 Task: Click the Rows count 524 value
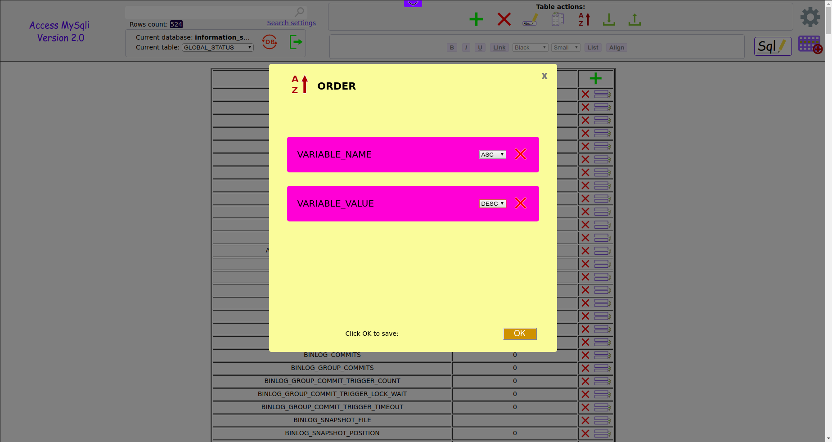coord(176,24)
